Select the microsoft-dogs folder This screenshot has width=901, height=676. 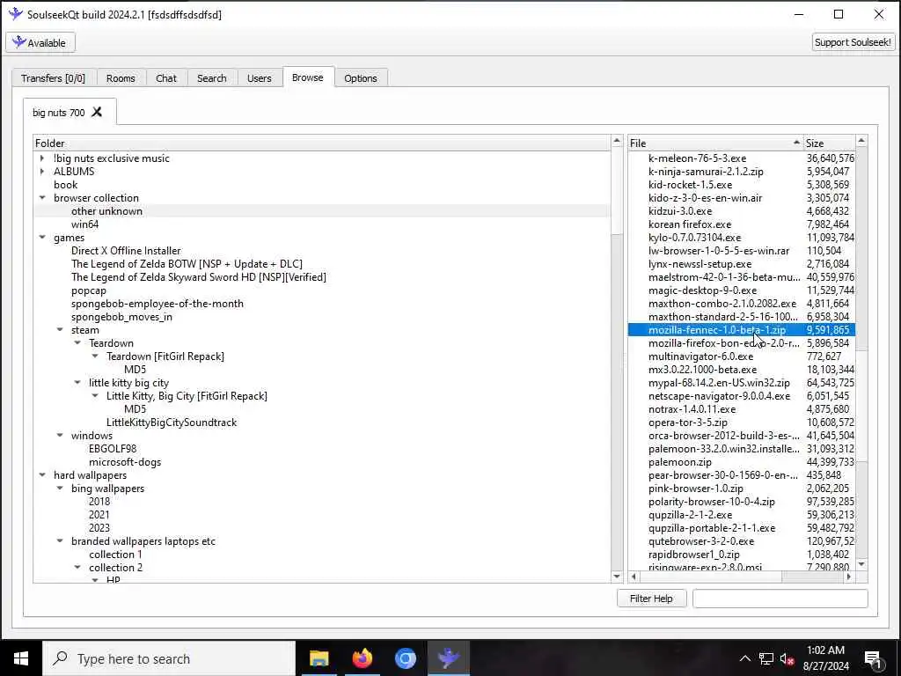(x=125, y=462)
